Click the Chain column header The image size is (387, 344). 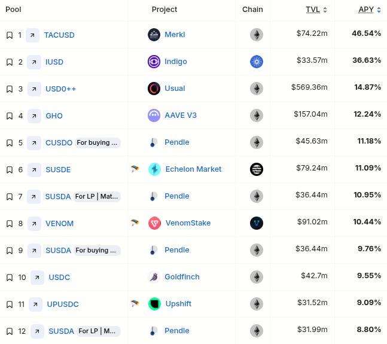tap(252, 10)
